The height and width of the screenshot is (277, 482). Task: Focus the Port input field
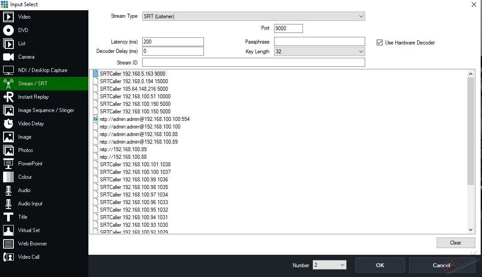[288, 28]
